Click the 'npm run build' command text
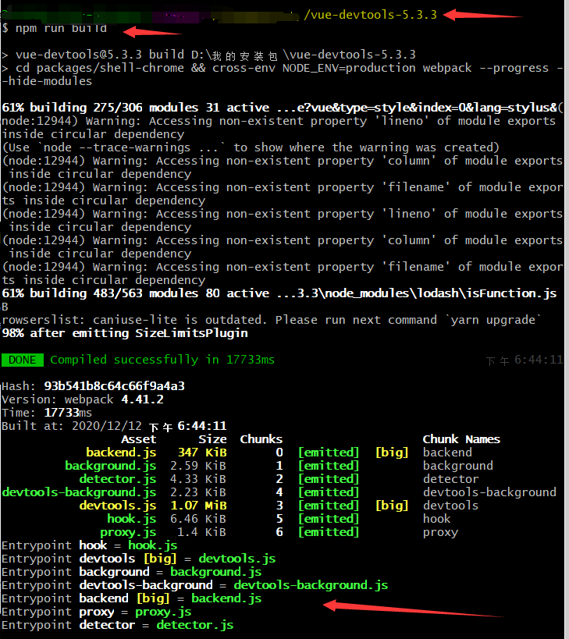 click(61, 28)
